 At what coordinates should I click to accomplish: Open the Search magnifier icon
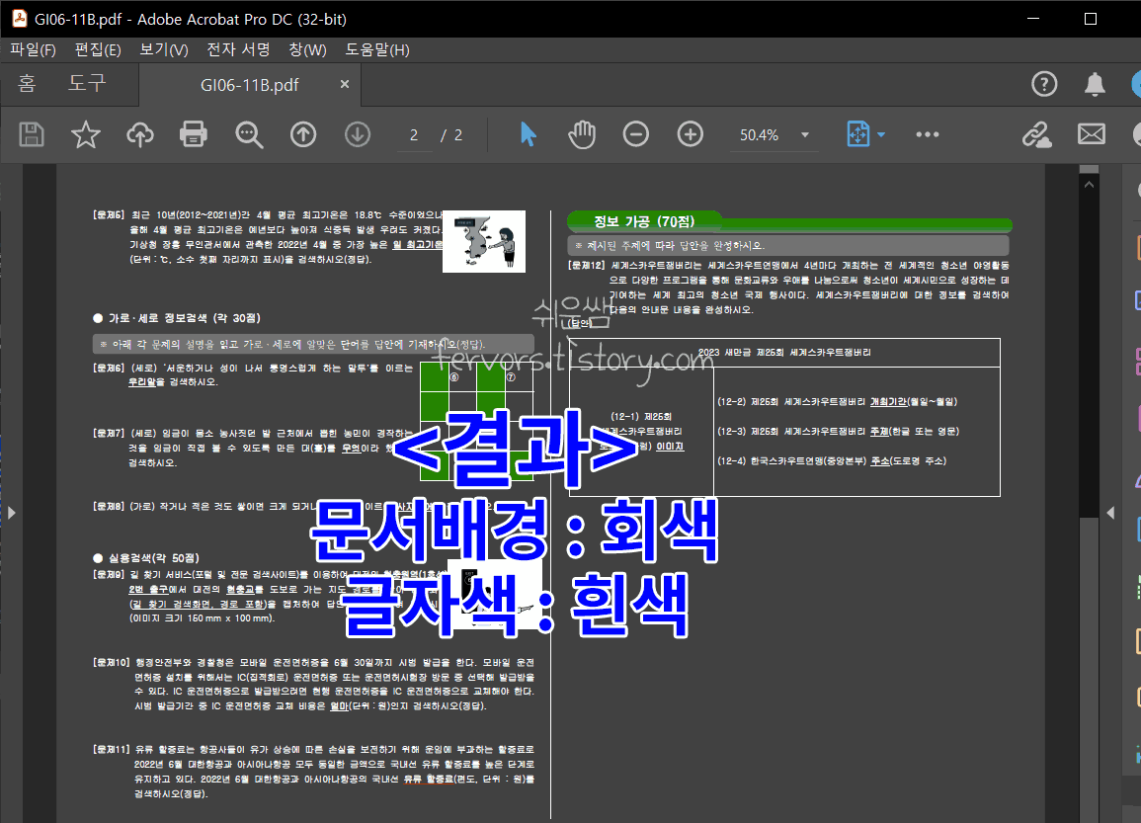[248, 134]
